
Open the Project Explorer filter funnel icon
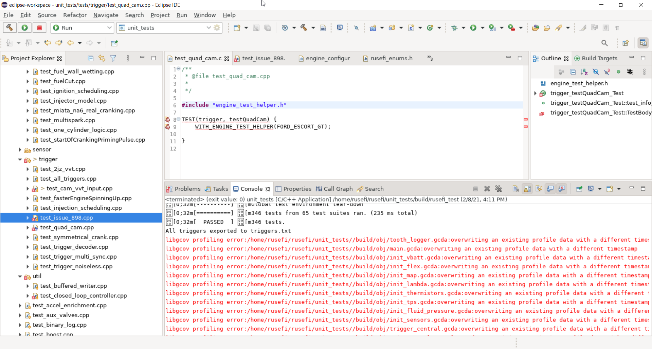113,58
